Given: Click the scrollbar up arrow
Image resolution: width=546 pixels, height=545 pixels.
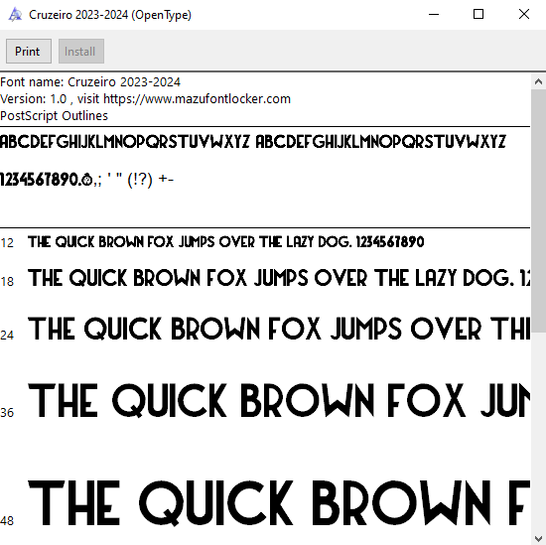Looking at the screenshot, I should coord(538,82).
